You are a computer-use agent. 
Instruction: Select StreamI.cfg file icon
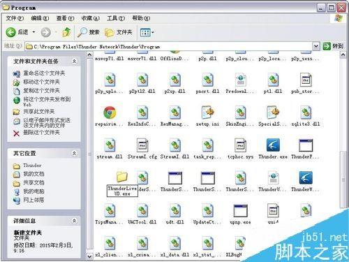coord(142,145)
